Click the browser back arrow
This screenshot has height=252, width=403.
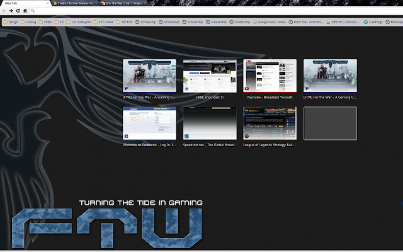[4, 11]
